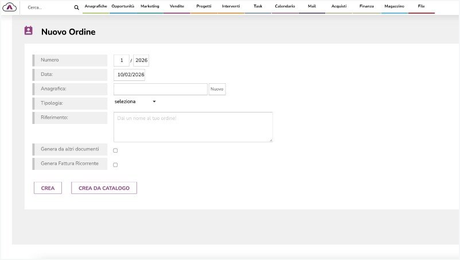Click the Cerca search box

(49, 7)
